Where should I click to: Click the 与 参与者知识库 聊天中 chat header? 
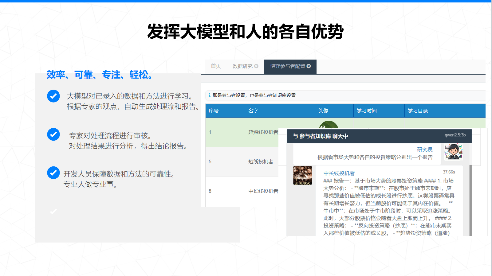click(379, 136)
